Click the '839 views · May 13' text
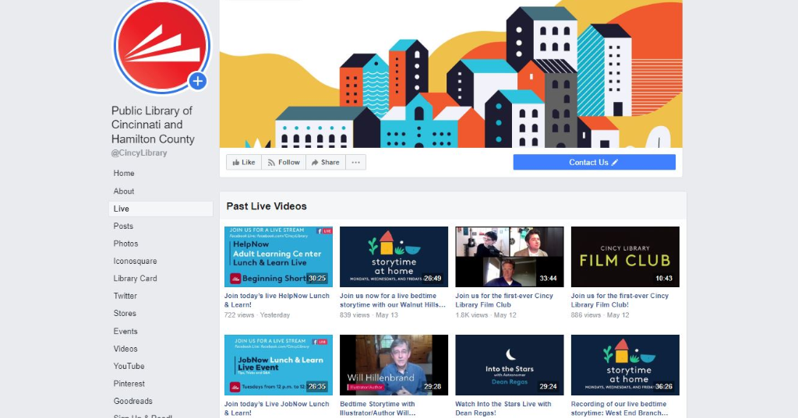The height and width of the screenshot is (418, 798). [369, 315]
